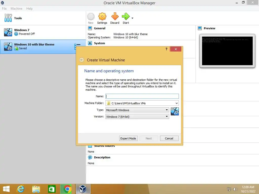Click the volume speaker tray icon
Screen dimensions: 259x194
(235, 189)
